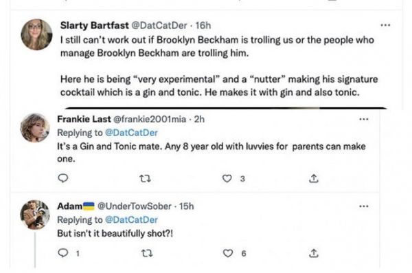The height and width of the screenshot is (273, 412).
Task: Open more options on Frankie Last's tweet
Action: [364, 119]
